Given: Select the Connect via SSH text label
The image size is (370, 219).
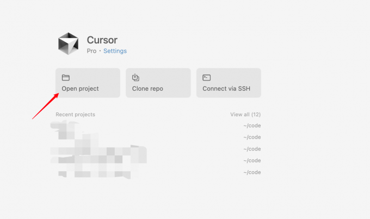Looking at the screenshot, I should (x=226, y=89).
